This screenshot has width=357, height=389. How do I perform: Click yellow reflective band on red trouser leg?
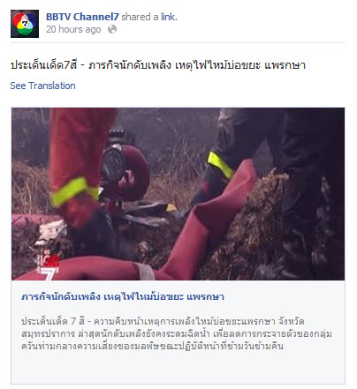73,191
